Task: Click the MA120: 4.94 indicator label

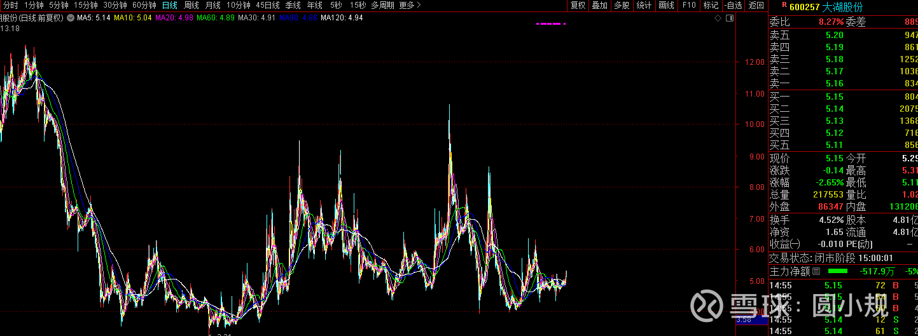Action: pos(342,18)
